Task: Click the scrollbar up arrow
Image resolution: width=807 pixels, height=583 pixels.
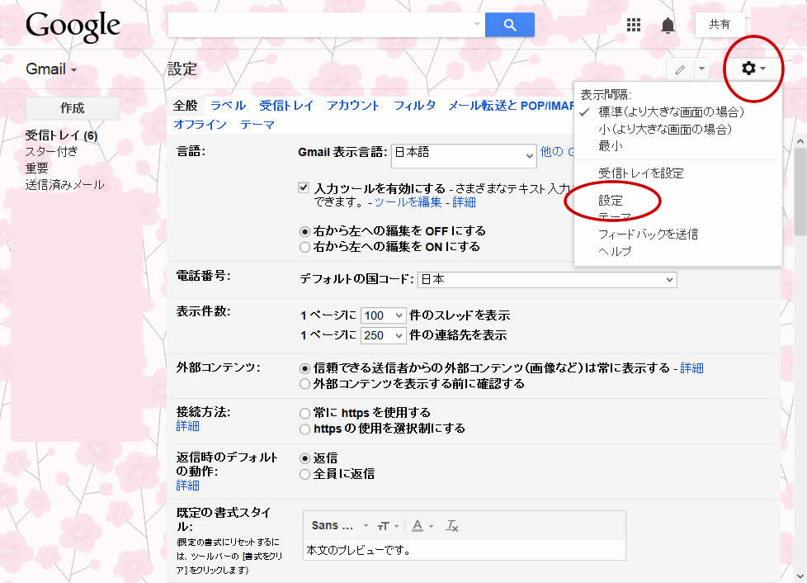Action: tap(800, 141)
